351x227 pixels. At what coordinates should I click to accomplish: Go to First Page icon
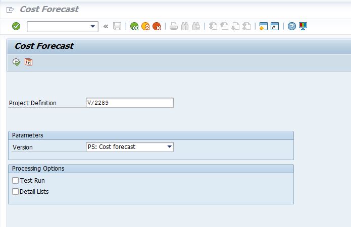(213, 26)
